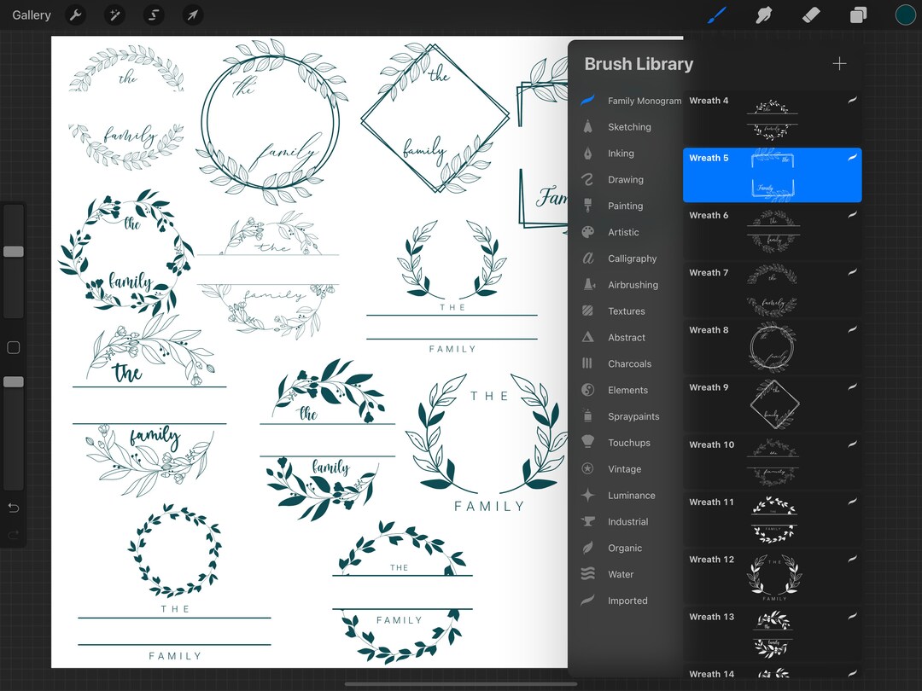Add a new brush with plus
The height and width of the screenshot is (691, 922).
[x=840, y=63]
